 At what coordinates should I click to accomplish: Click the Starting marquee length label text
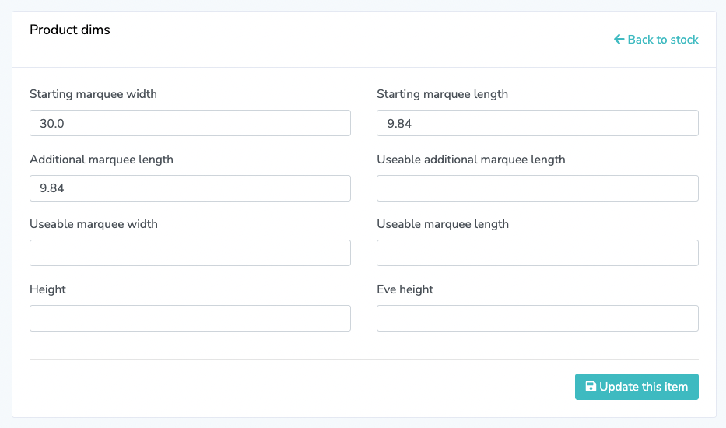click(x=442, y=94)
